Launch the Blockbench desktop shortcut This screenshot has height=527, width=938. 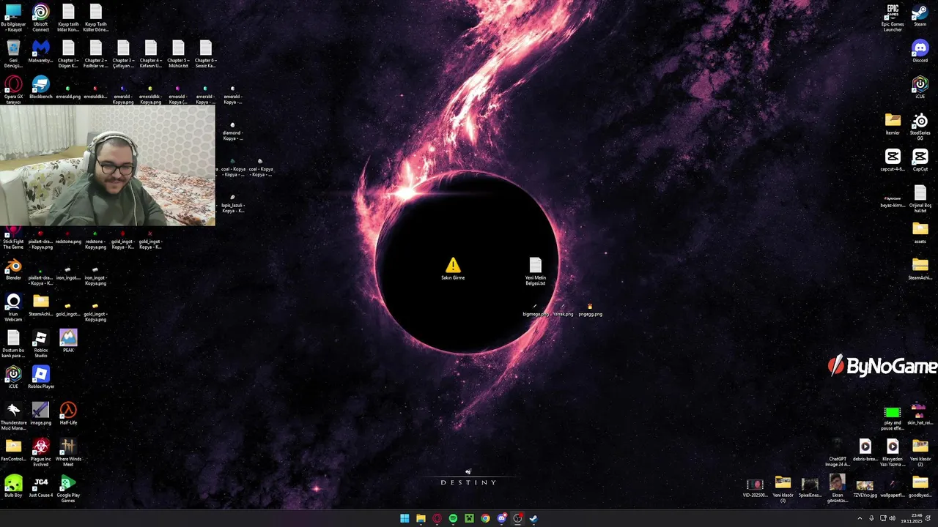pos(41,88)
